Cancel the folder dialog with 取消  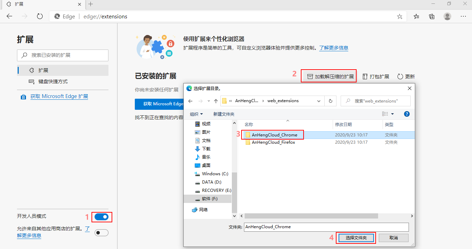(x=394, y=238)
